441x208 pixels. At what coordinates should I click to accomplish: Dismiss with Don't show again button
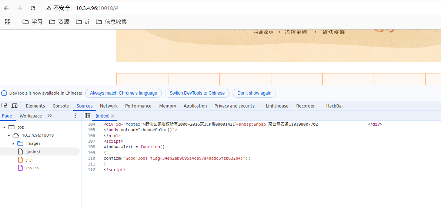coord(254,93)
